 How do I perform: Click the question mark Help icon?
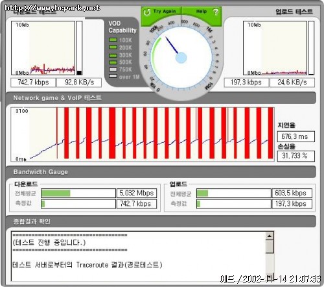tap(215, 12)
